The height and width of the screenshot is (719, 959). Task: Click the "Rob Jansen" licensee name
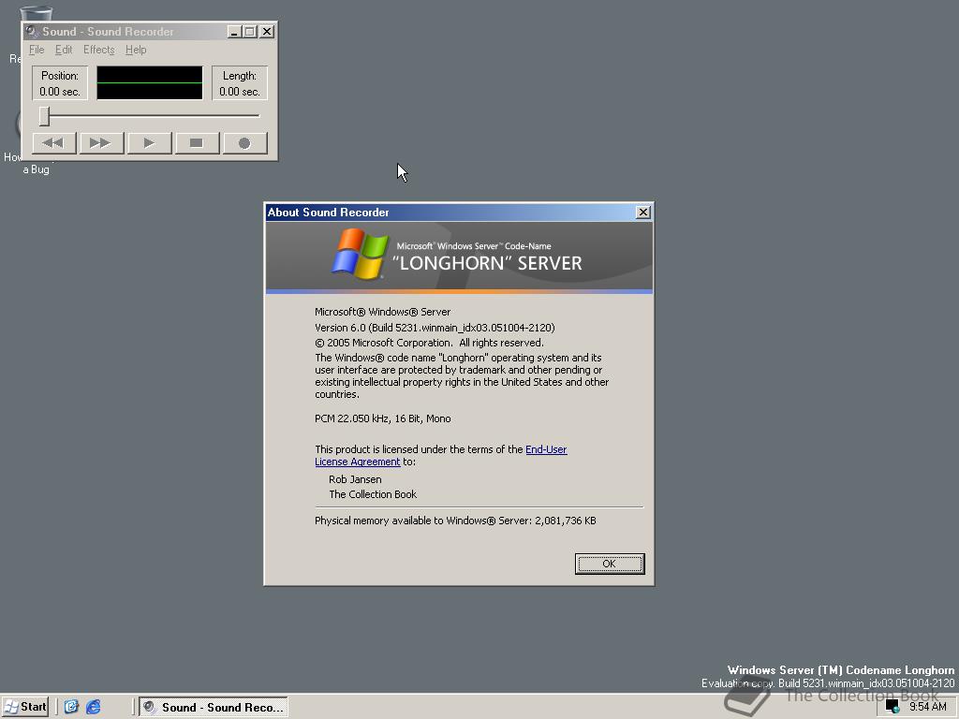coord(355,479)
